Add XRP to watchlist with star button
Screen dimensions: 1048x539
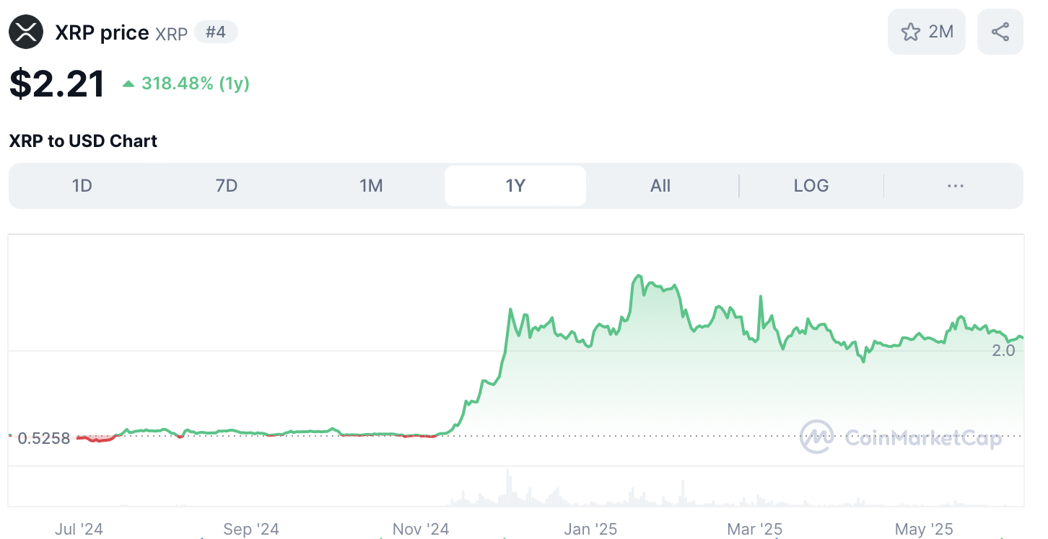tap(927, 32)
